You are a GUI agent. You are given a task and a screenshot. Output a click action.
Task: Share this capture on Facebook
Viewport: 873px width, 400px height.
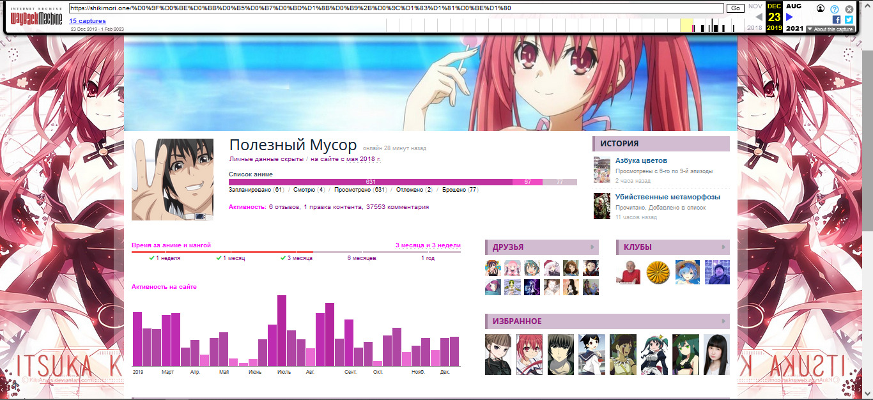click(x=837, y=20)
